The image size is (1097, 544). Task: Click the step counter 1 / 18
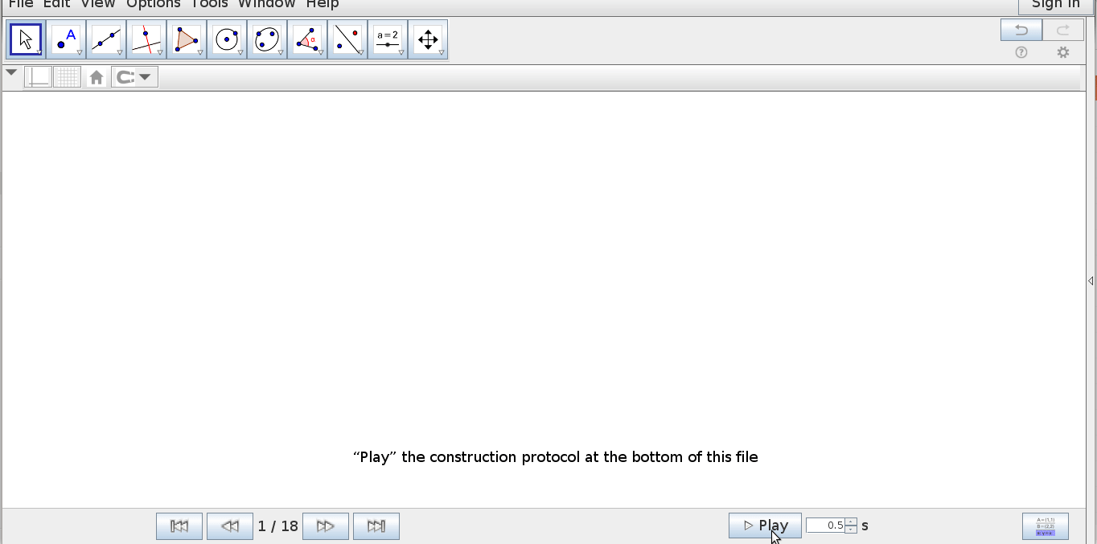coord(278,526)
